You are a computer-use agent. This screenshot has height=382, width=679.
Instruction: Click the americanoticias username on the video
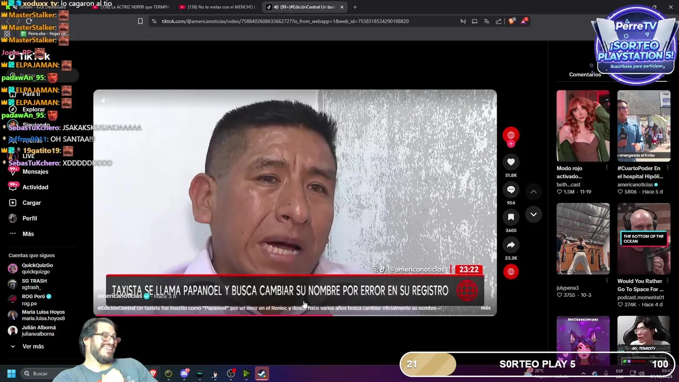pyautogui.click(x=120, y=296)
